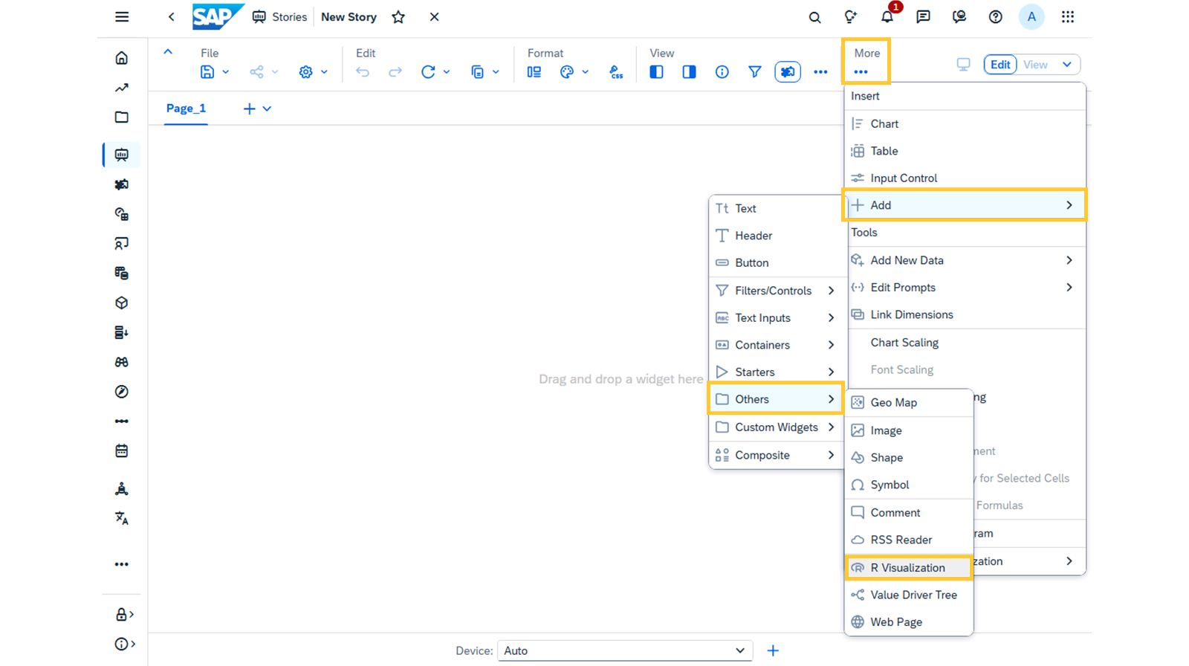Switch to View mode

pos(1035,65)
